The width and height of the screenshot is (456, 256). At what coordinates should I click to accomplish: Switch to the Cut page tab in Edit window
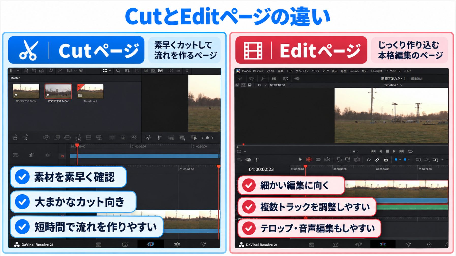click(358, 244)
